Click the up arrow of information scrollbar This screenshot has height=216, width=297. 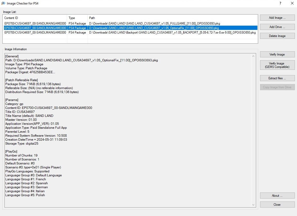[253, 56]
